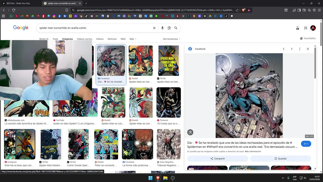The width and height of the screenshot is (323, 182).
Task: Open the Brave playlist music-note icon
Action: pos(294,10)
